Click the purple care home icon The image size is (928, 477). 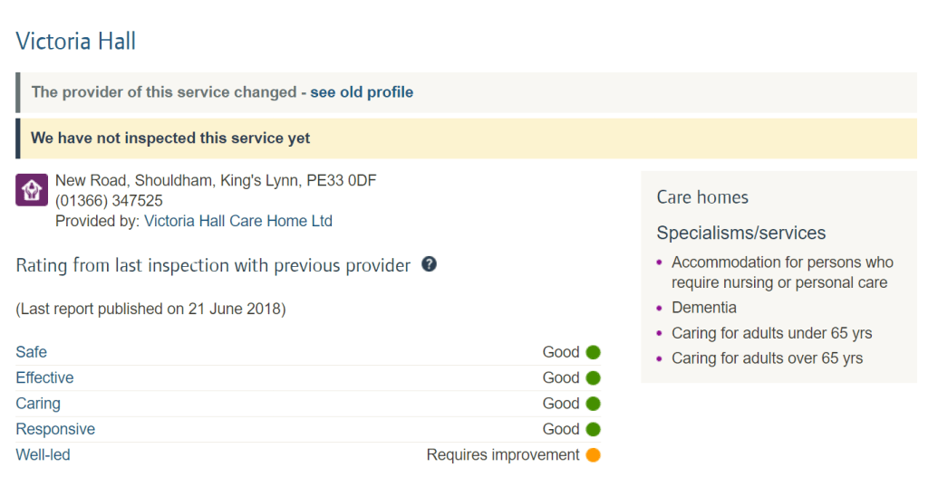(x=32, y=190)
